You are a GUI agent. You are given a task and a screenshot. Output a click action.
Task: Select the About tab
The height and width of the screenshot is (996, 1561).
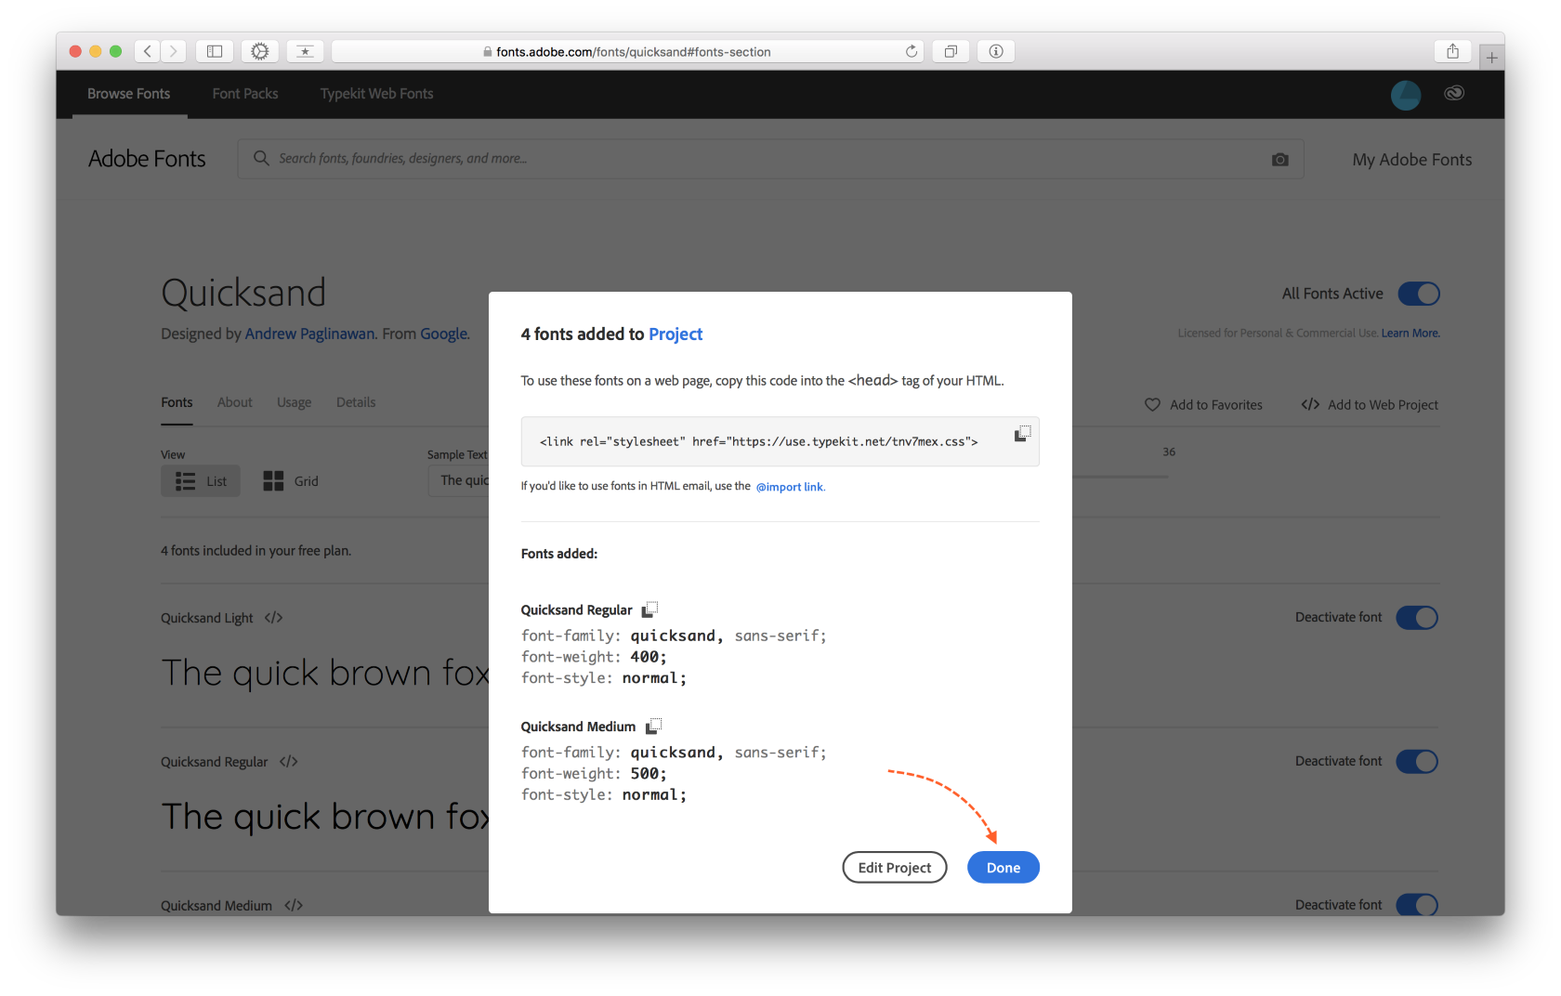235,402
